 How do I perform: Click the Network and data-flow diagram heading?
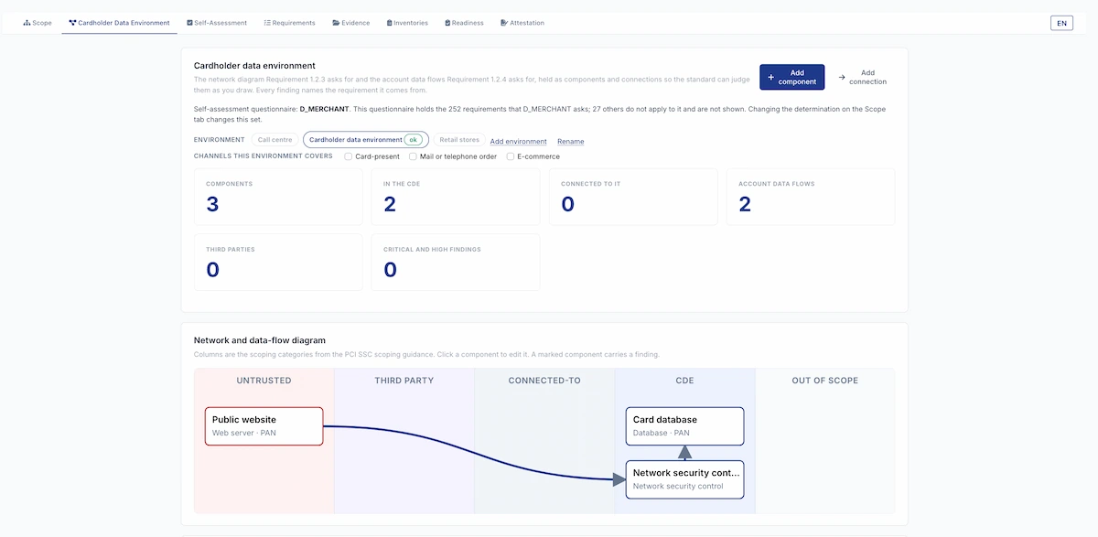[x=260, y=340]
